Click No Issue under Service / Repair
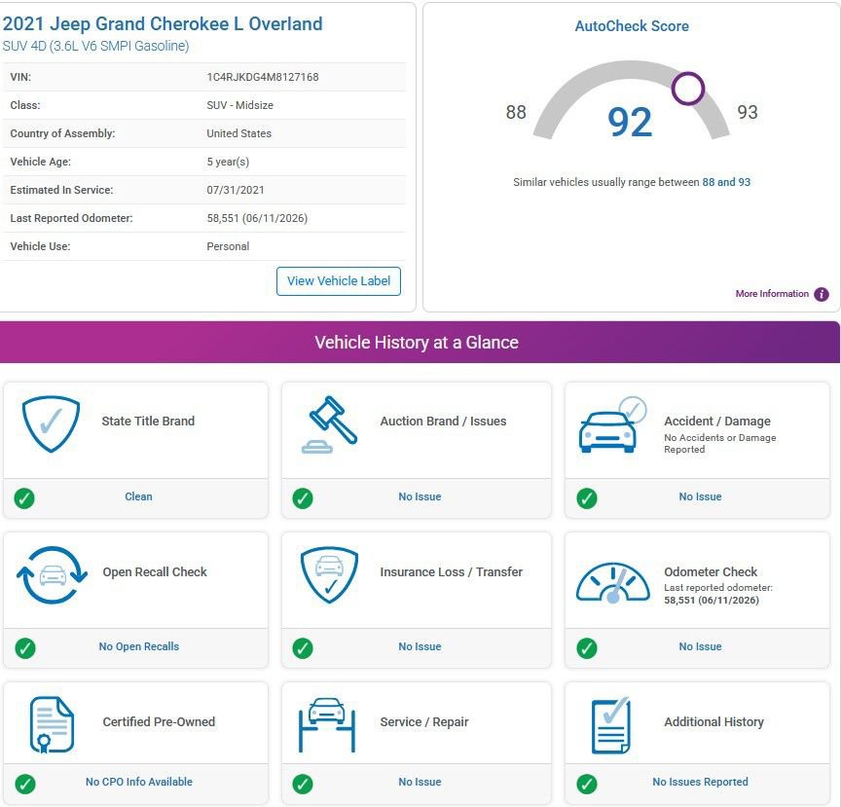The height and width of the screenshot is (807, 841). point(420,782)
